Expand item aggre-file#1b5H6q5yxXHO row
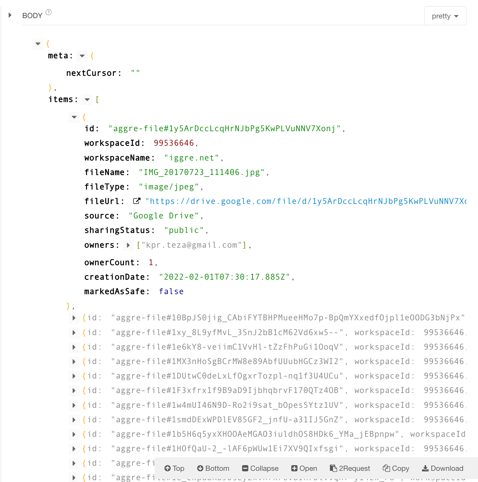Image resolution: width=478 pixels, height=482 pixels. pos(74,434)
